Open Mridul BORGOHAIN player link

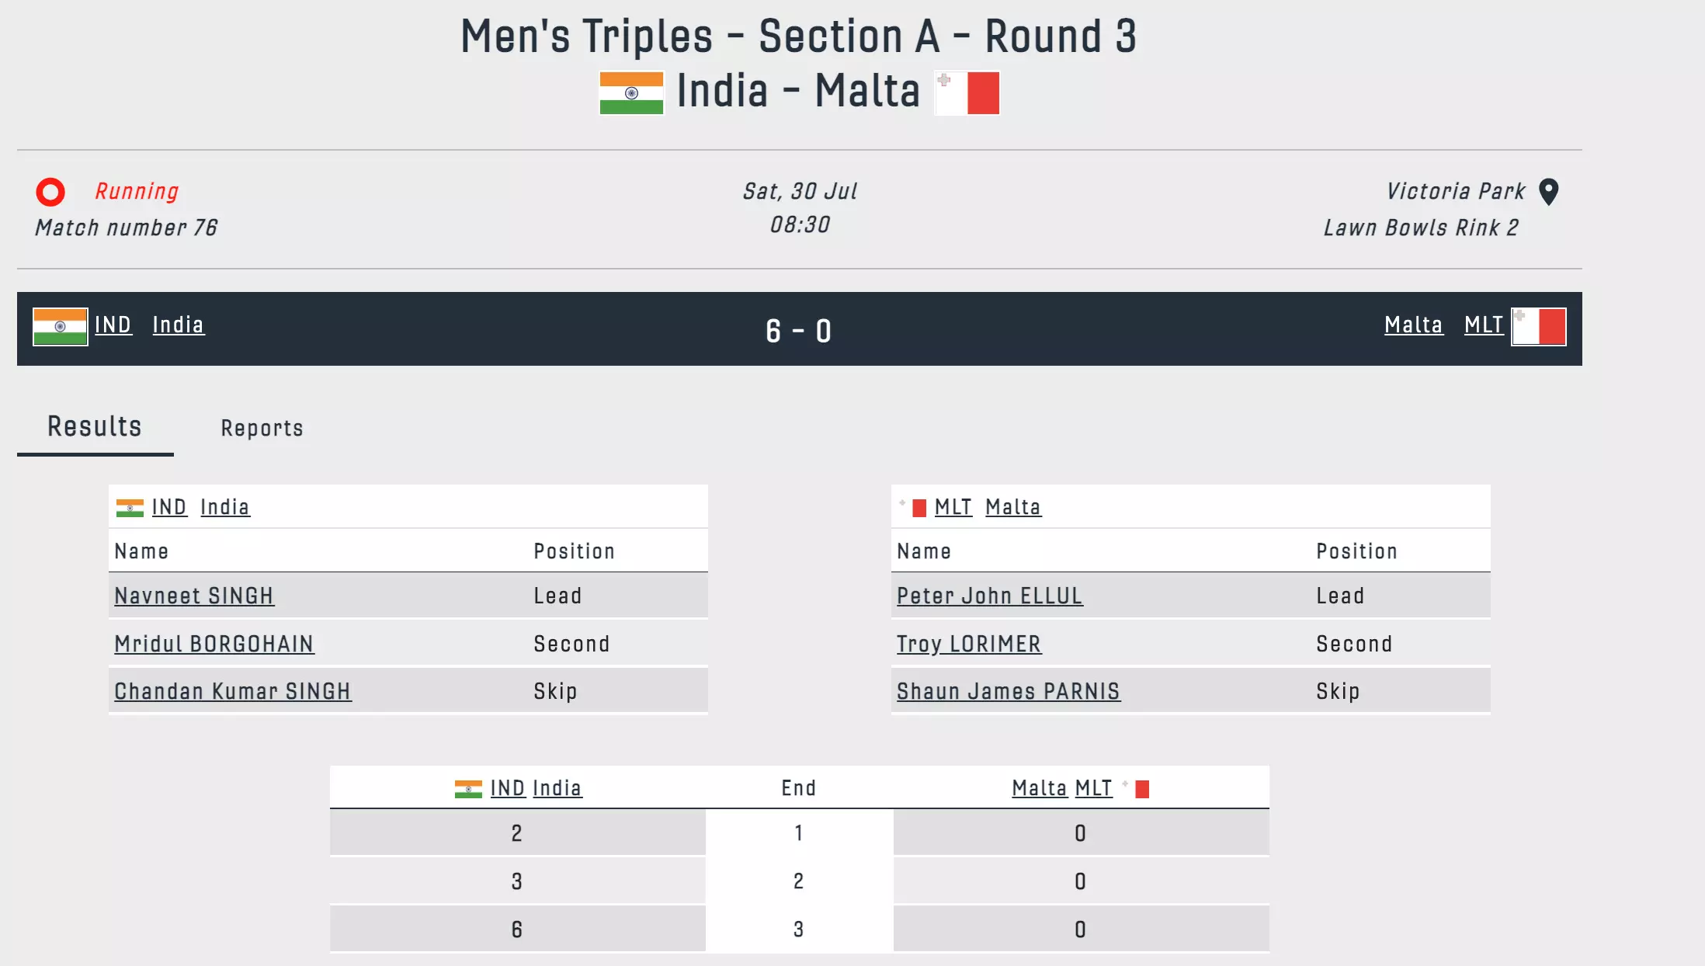[214, 644]
